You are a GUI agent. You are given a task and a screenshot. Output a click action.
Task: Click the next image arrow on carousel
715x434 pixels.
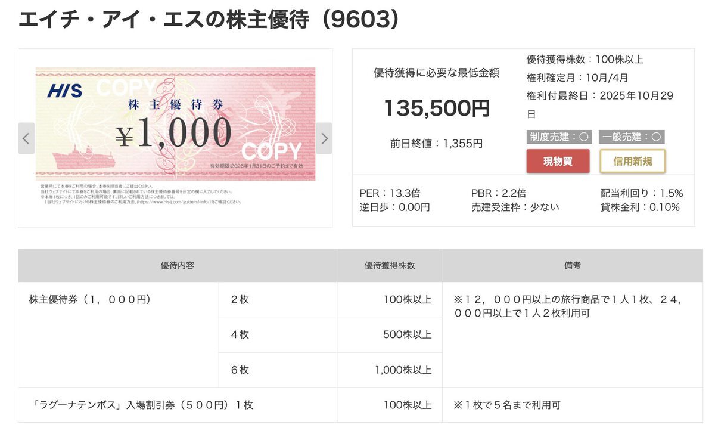(x=324, y=138)
